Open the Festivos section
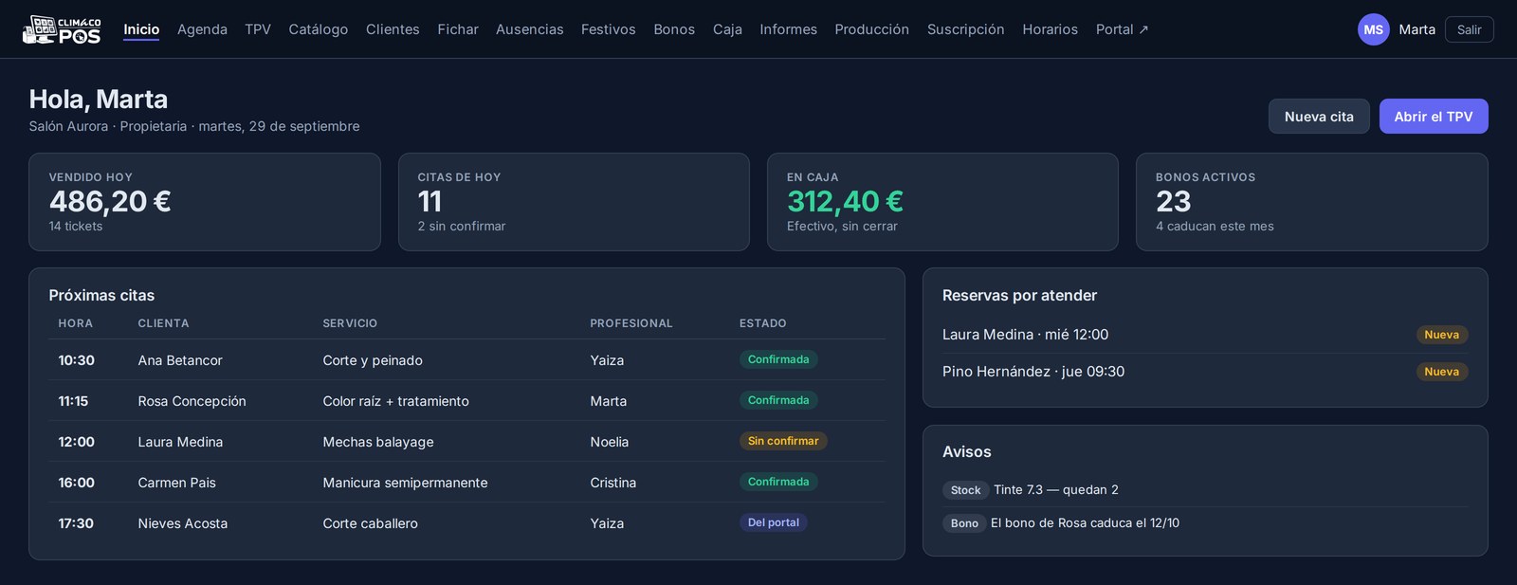This screenshot has width=1517, height=585. click(609, 29)
